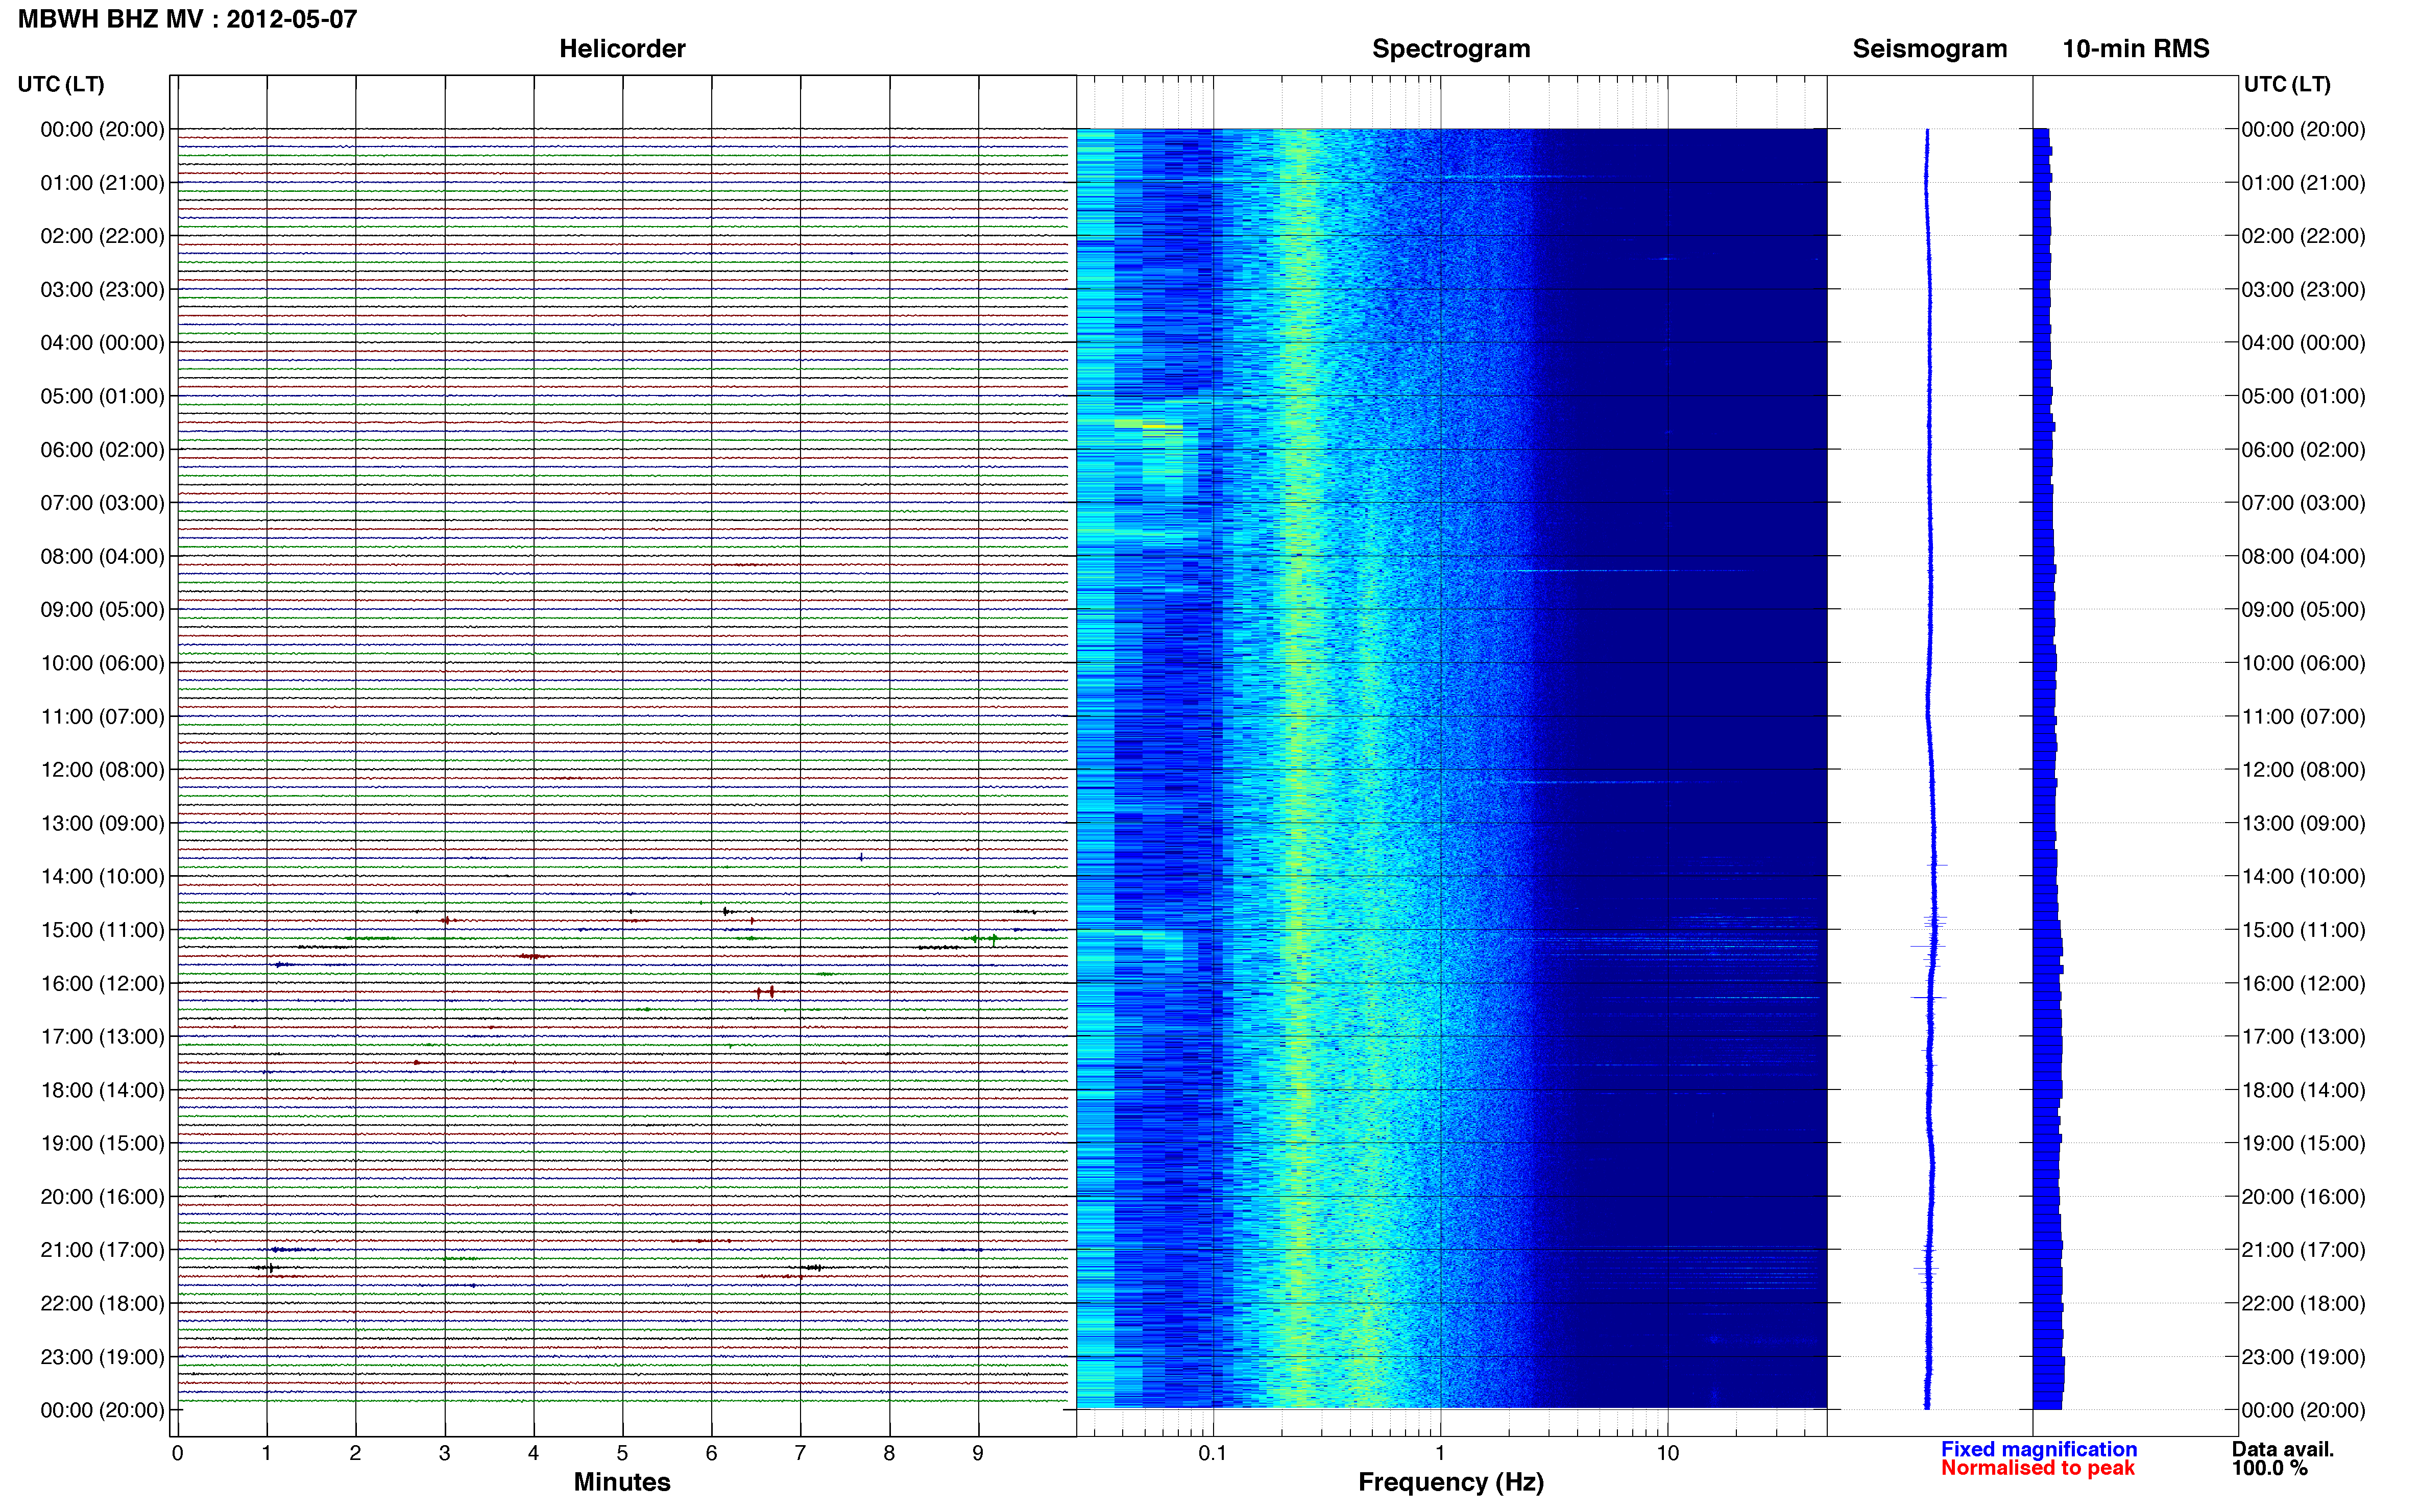Click frequency tick label "0.1" under Spectrogram

point(1213,1454)
